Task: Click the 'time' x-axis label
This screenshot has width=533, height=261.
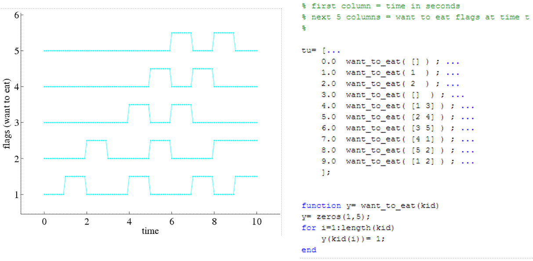Action: 150,231
